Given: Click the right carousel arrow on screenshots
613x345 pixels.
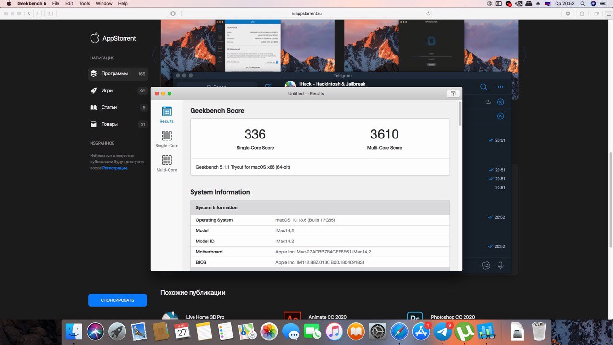Looking at the screenshot, I should tap(524, 55).
